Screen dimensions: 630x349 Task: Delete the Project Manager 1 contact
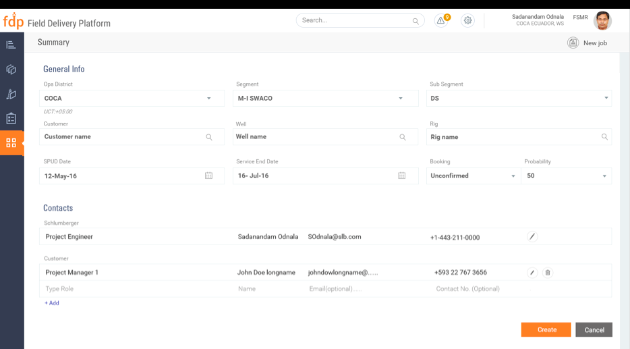click(548, 273)
